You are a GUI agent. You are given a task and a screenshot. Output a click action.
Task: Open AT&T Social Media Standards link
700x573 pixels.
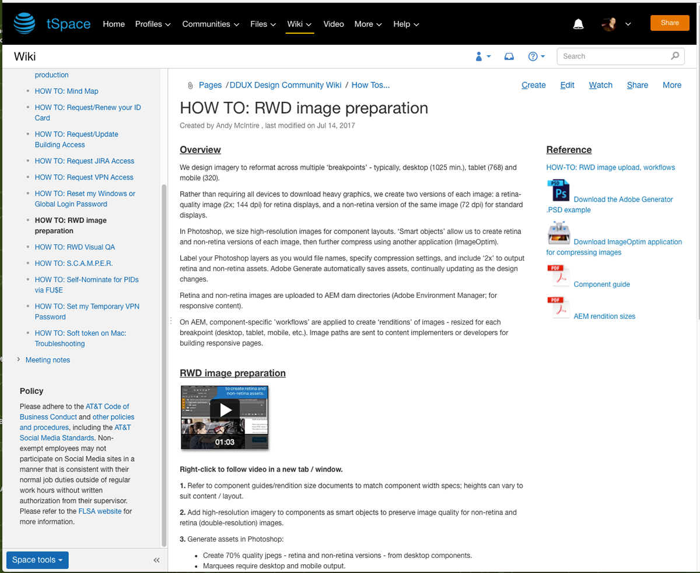click(75, 433)
